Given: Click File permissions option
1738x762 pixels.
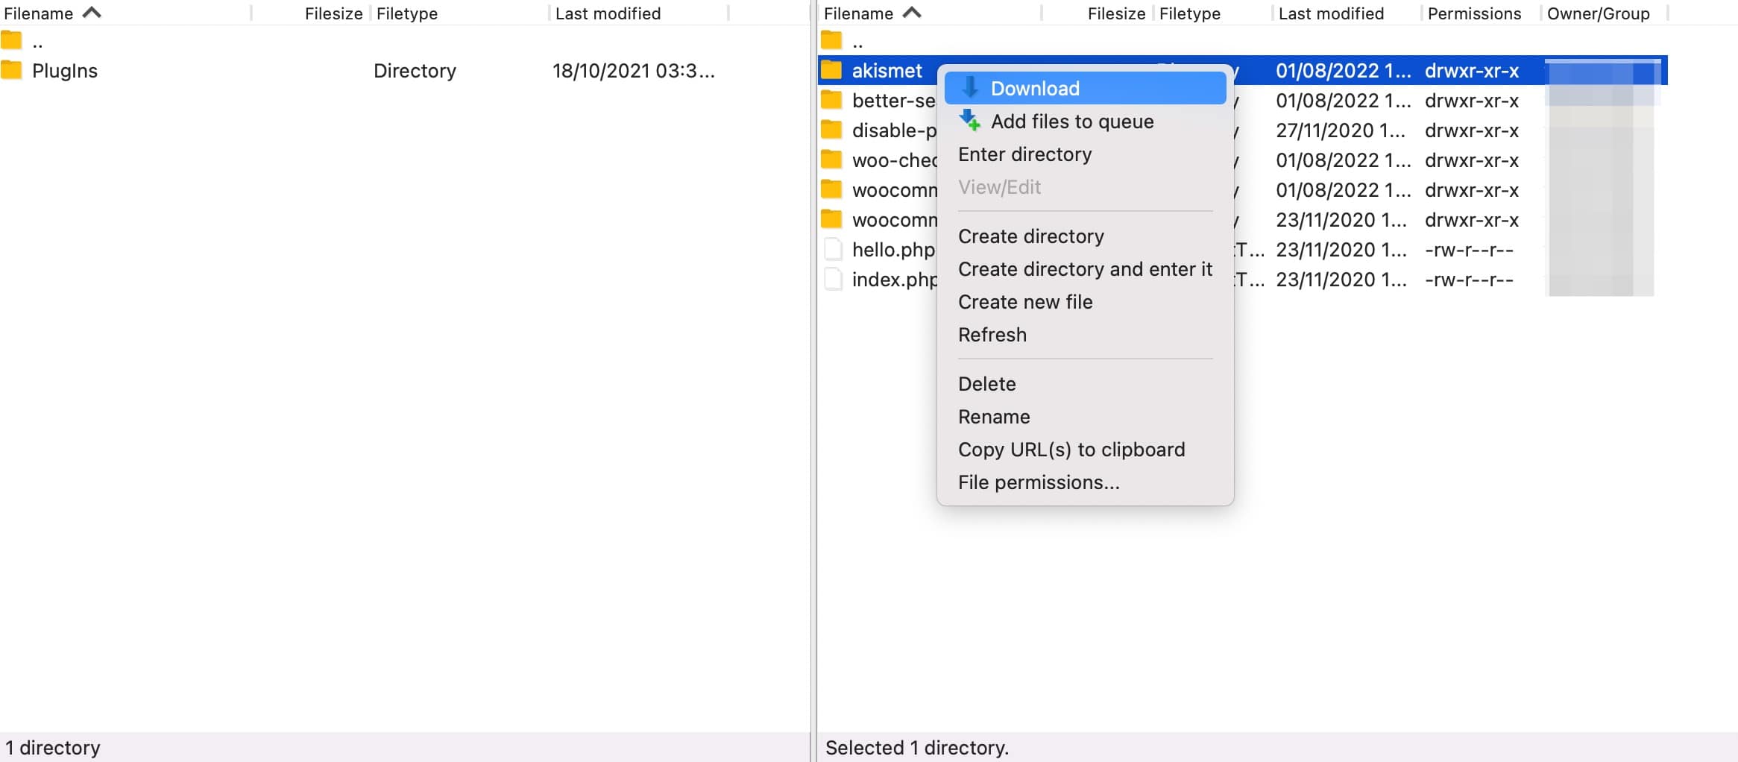Looking at the screenshot, I should pyautogui.click(x=1039, y=482).
